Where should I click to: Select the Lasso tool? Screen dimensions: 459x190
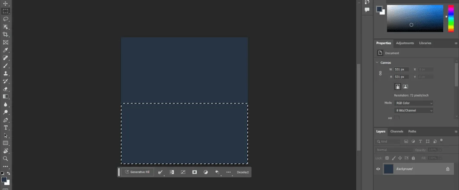[5, 19]
